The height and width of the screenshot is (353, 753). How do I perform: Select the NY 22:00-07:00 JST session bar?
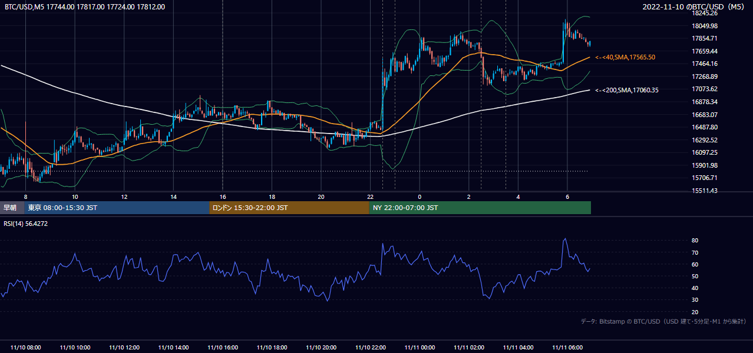click(x=480, y=208)
